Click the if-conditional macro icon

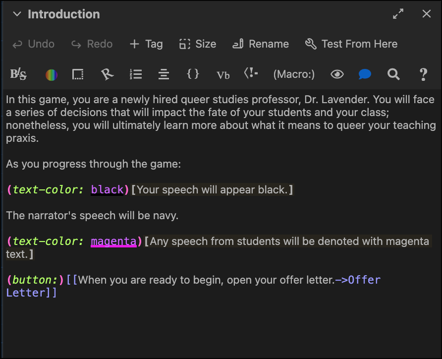pyautogui.click(x=251, y=74)
